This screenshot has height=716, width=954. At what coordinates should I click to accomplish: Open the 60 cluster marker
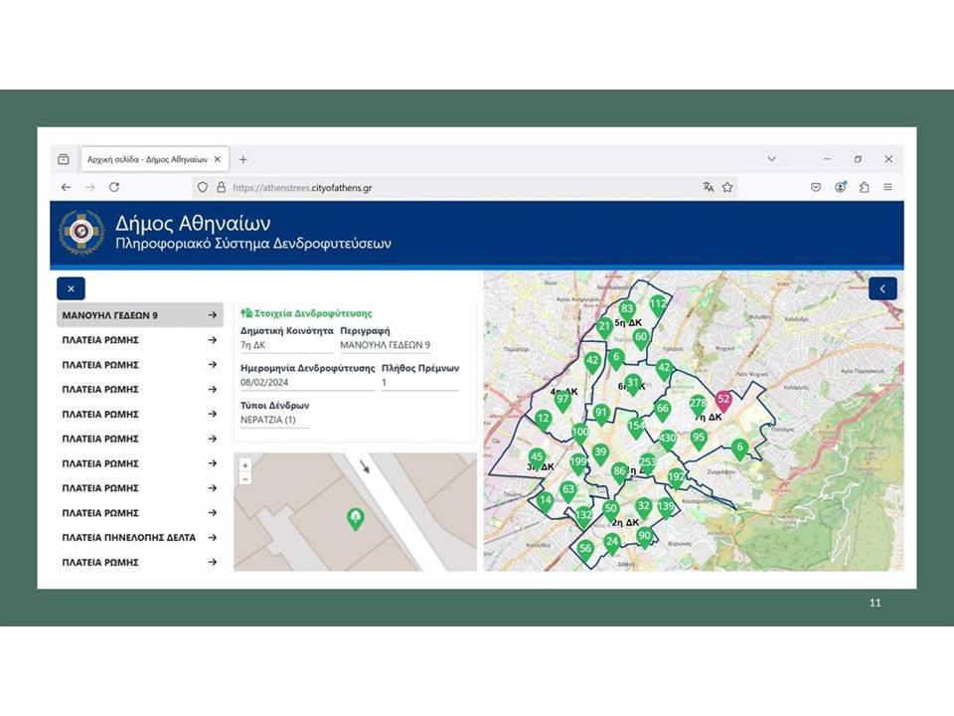coord(641,338)
